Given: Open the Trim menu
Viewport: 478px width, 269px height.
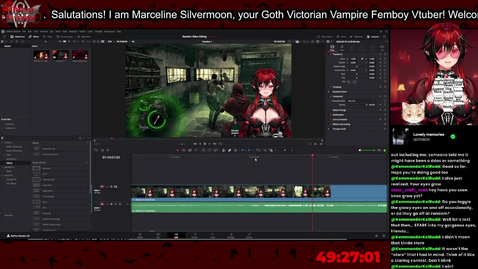Looking at the screenshot, I should 35,31.
